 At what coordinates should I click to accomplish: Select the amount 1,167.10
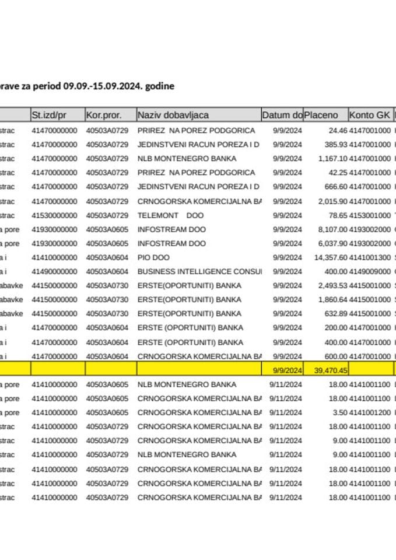pyautogui.click(x=333, y=159)
